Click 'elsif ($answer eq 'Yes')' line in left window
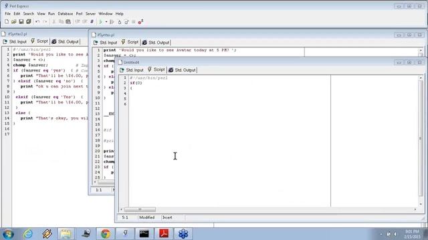This screenshot has width=428, height=240. tap(49, 97)
